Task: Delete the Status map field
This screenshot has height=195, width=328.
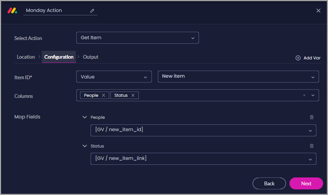Action: click(x=312, y=146)
